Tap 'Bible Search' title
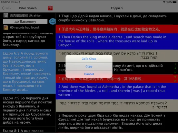Image resolution: width=178 pixels, height=133 pixels. [x=28, y=8]
